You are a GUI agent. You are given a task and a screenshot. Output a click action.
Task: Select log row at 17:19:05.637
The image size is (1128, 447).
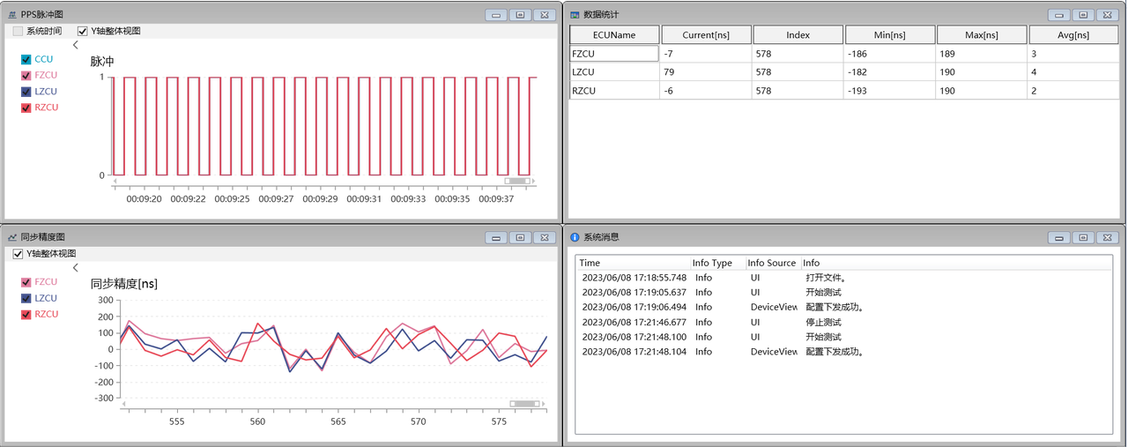[x=844, y=292]
